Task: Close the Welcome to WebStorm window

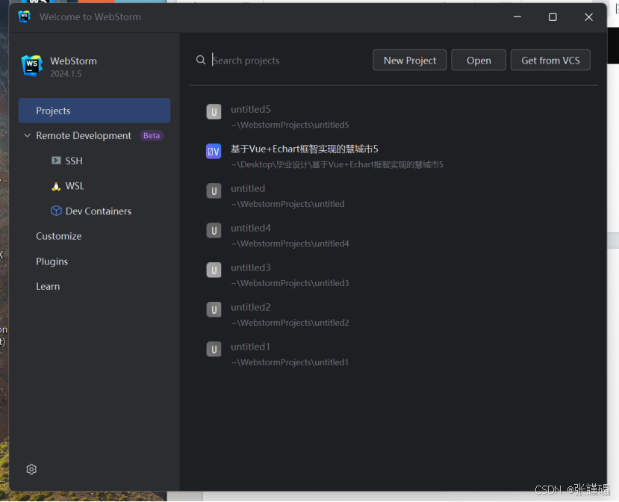Action: coord(588,17)
